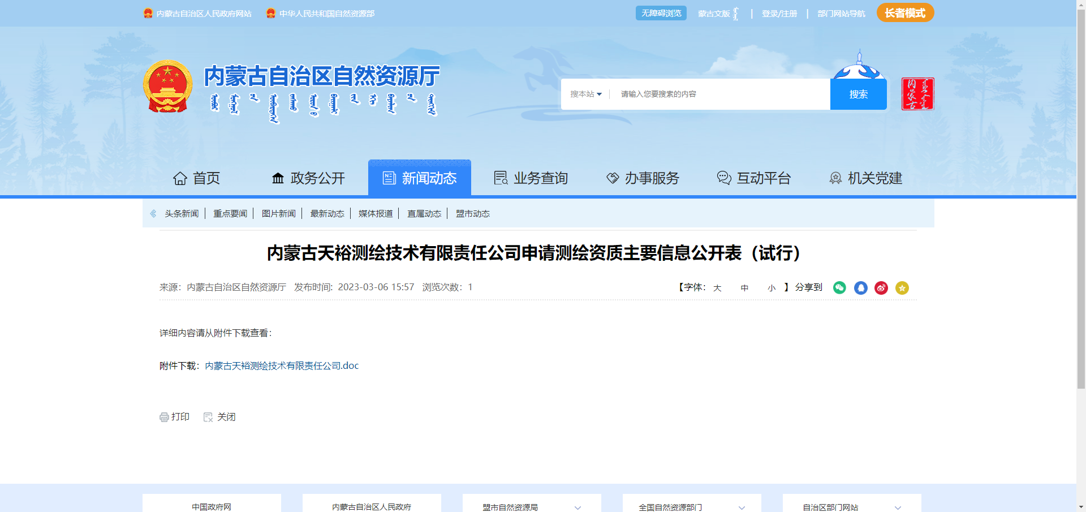Toggle barrier-free browsing (无障碍浏览)
The image size is (1086, 512).
[661, 13]
